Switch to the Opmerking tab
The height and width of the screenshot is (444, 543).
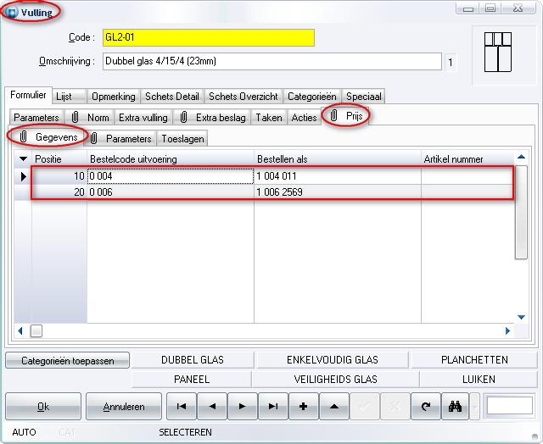click(114, 97)
